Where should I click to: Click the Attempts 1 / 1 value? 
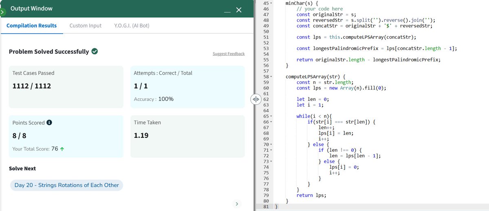[x=140, y=86]
